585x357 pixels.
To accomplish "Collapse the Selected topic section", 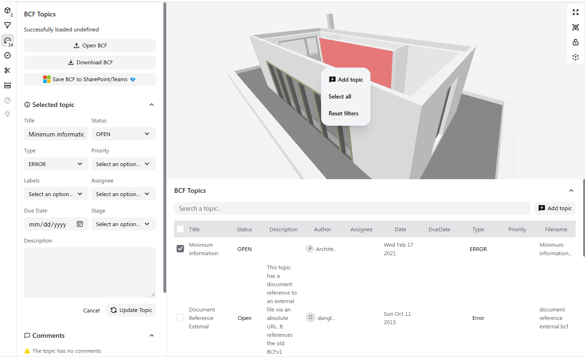I will (x=151, y=105).
